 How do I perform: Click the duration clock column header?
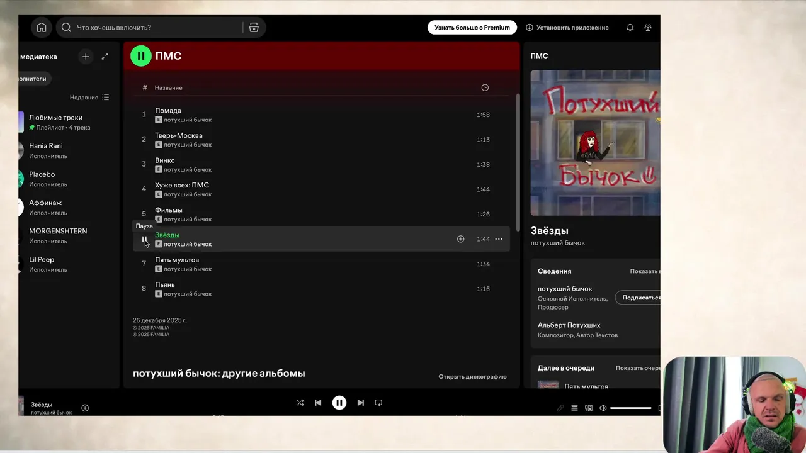485,87
